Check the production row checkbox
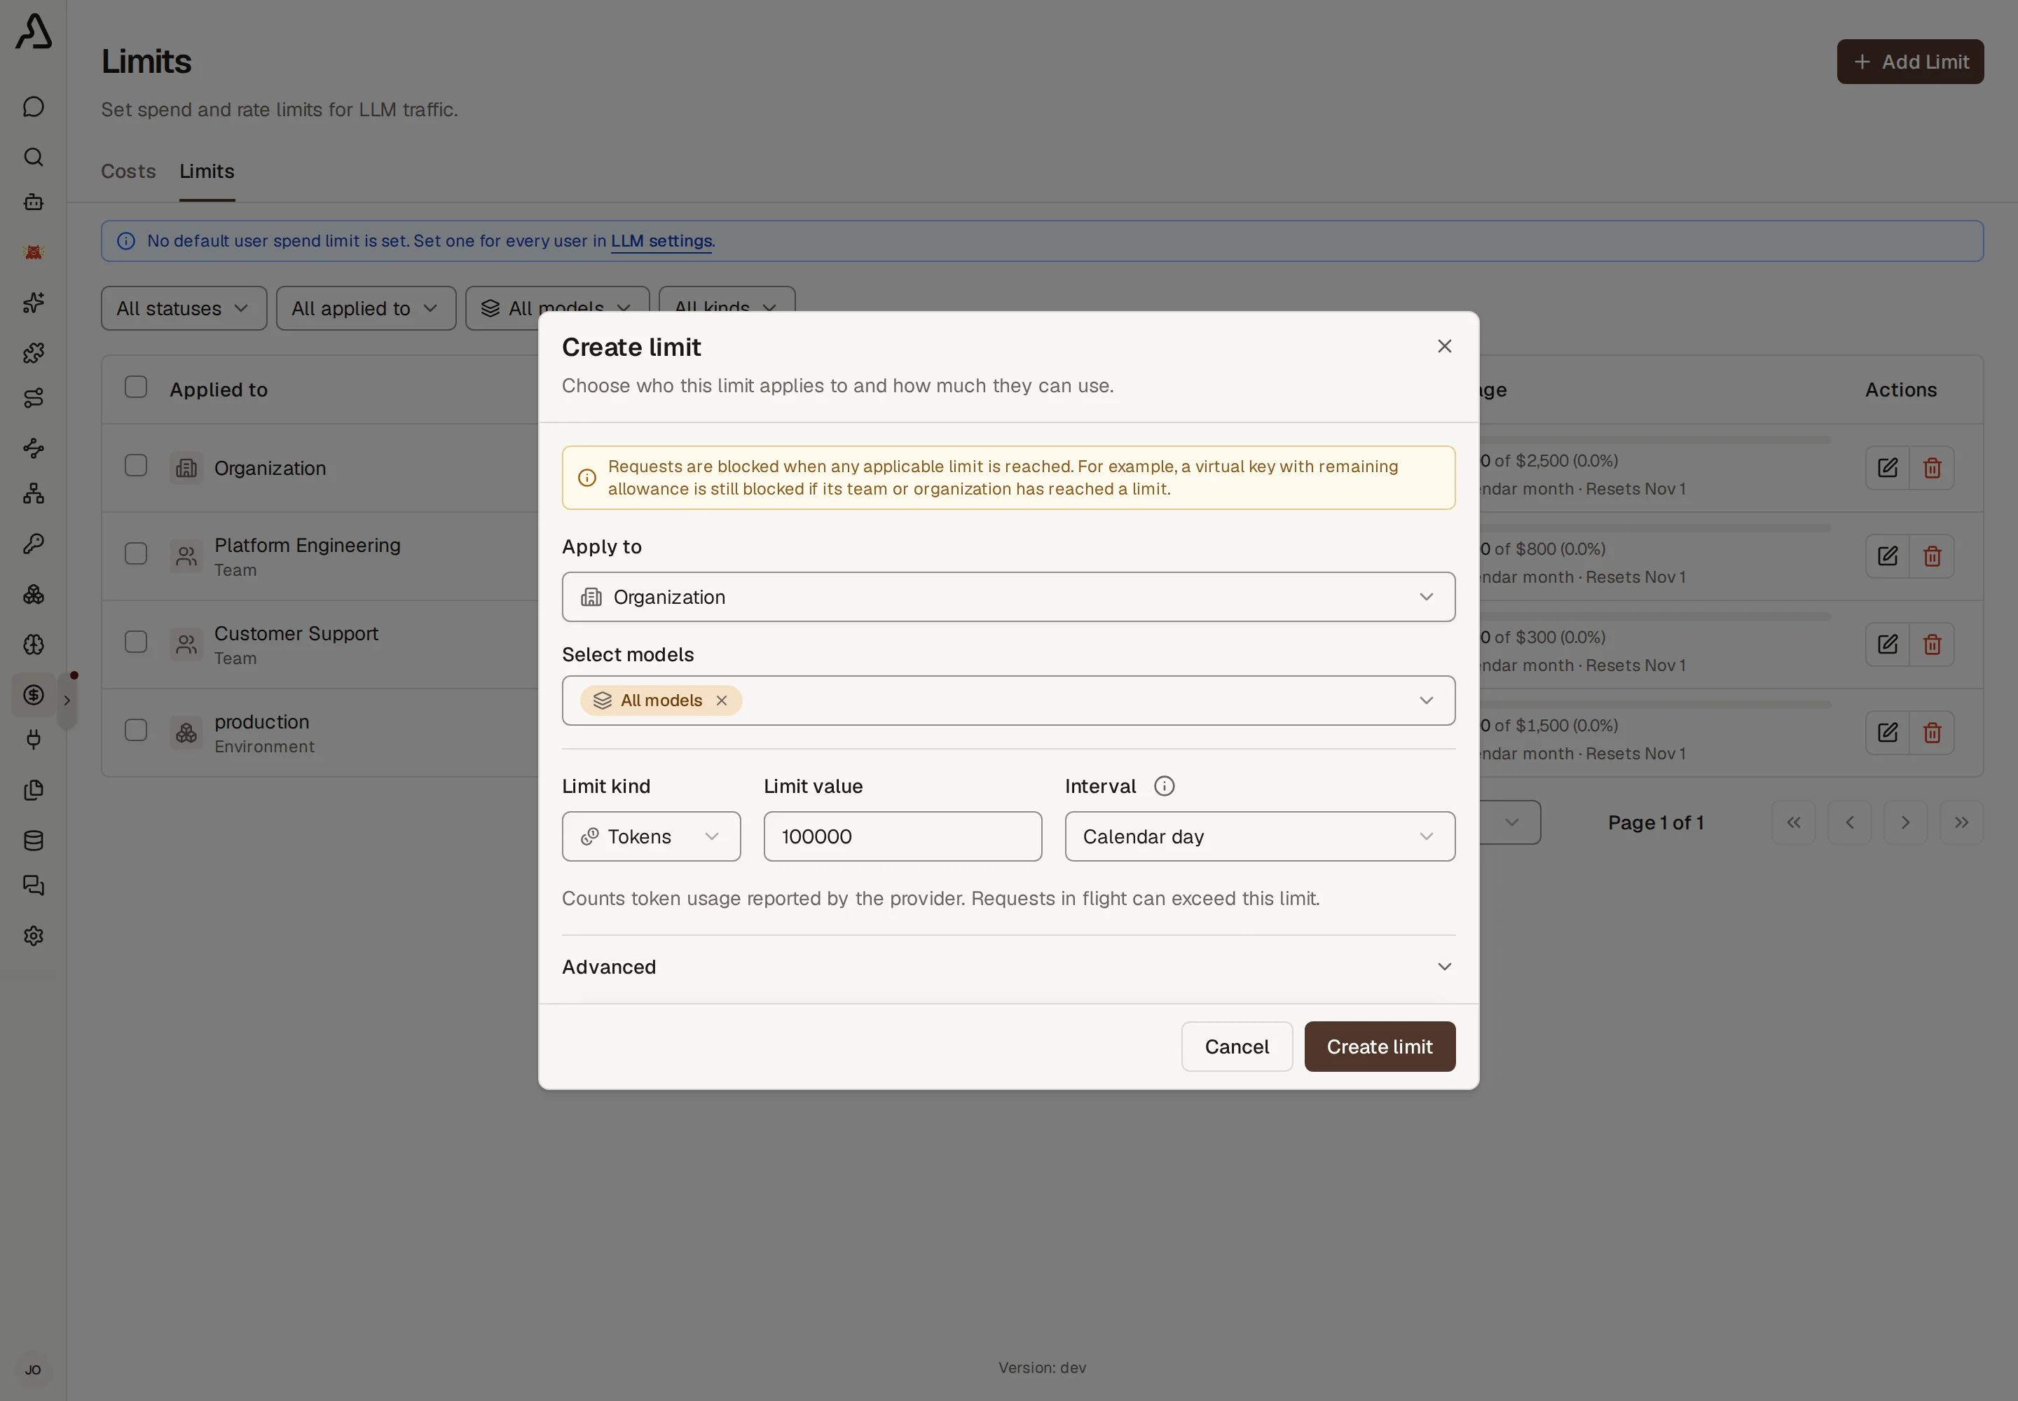The image size is (2018, 1401). [x=136, y=731]
